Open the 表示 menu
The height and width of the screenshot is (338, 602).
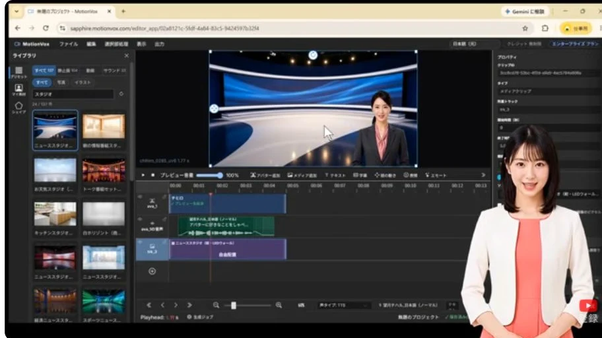click(141, 44)
